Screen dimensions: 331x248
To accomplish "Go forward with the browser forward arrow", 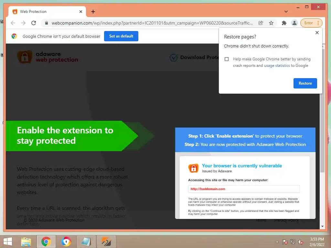I will [x=23, y=23].
